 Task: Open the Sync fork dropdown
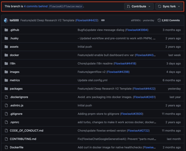coord(169,6)
